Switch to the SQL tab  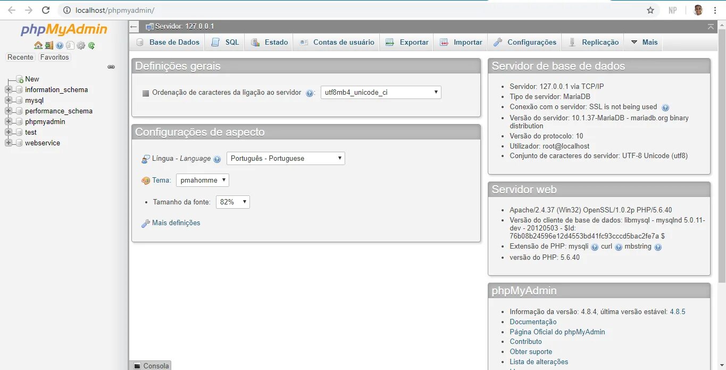coord(225,42)
